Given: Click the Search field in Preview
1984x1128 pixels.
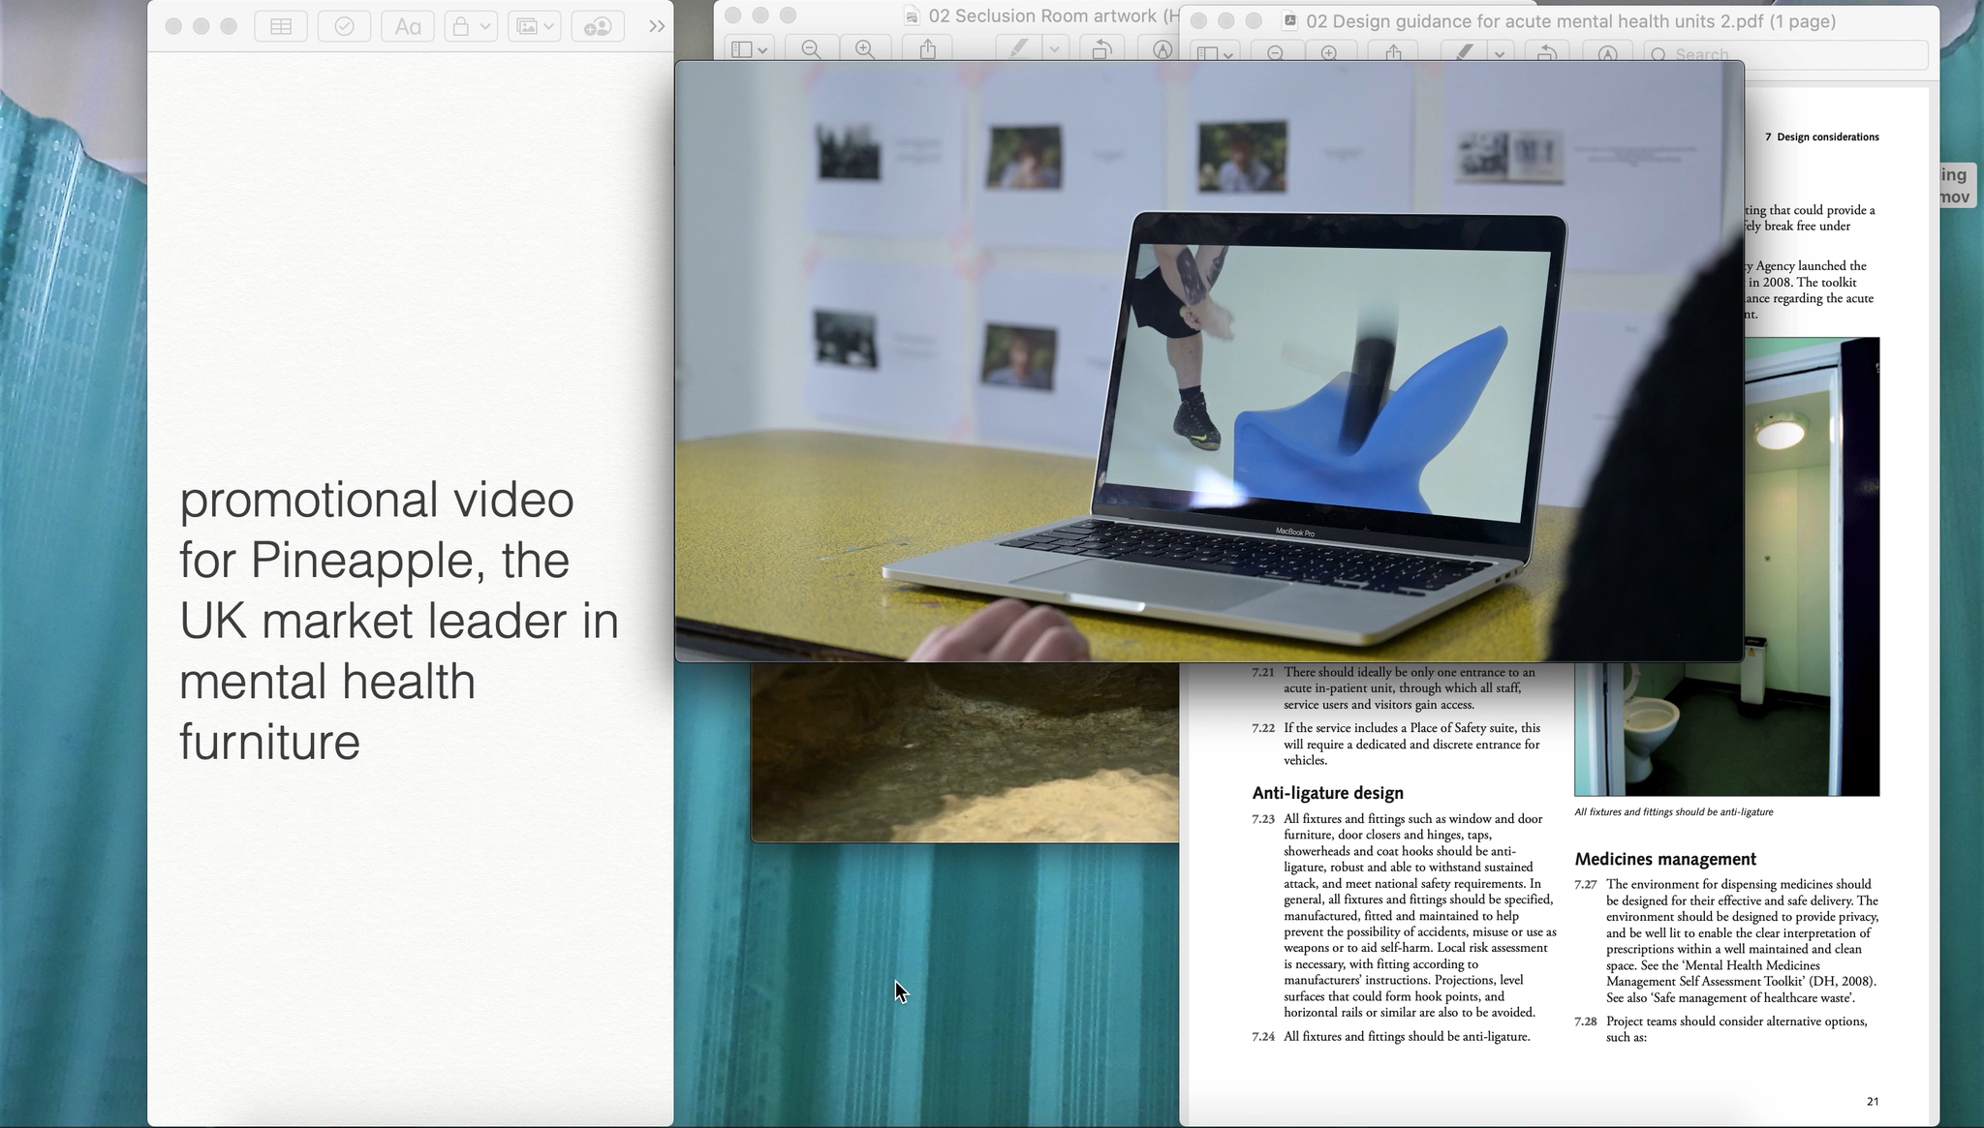Looking at the screenshot, I should pos(1792,54).
